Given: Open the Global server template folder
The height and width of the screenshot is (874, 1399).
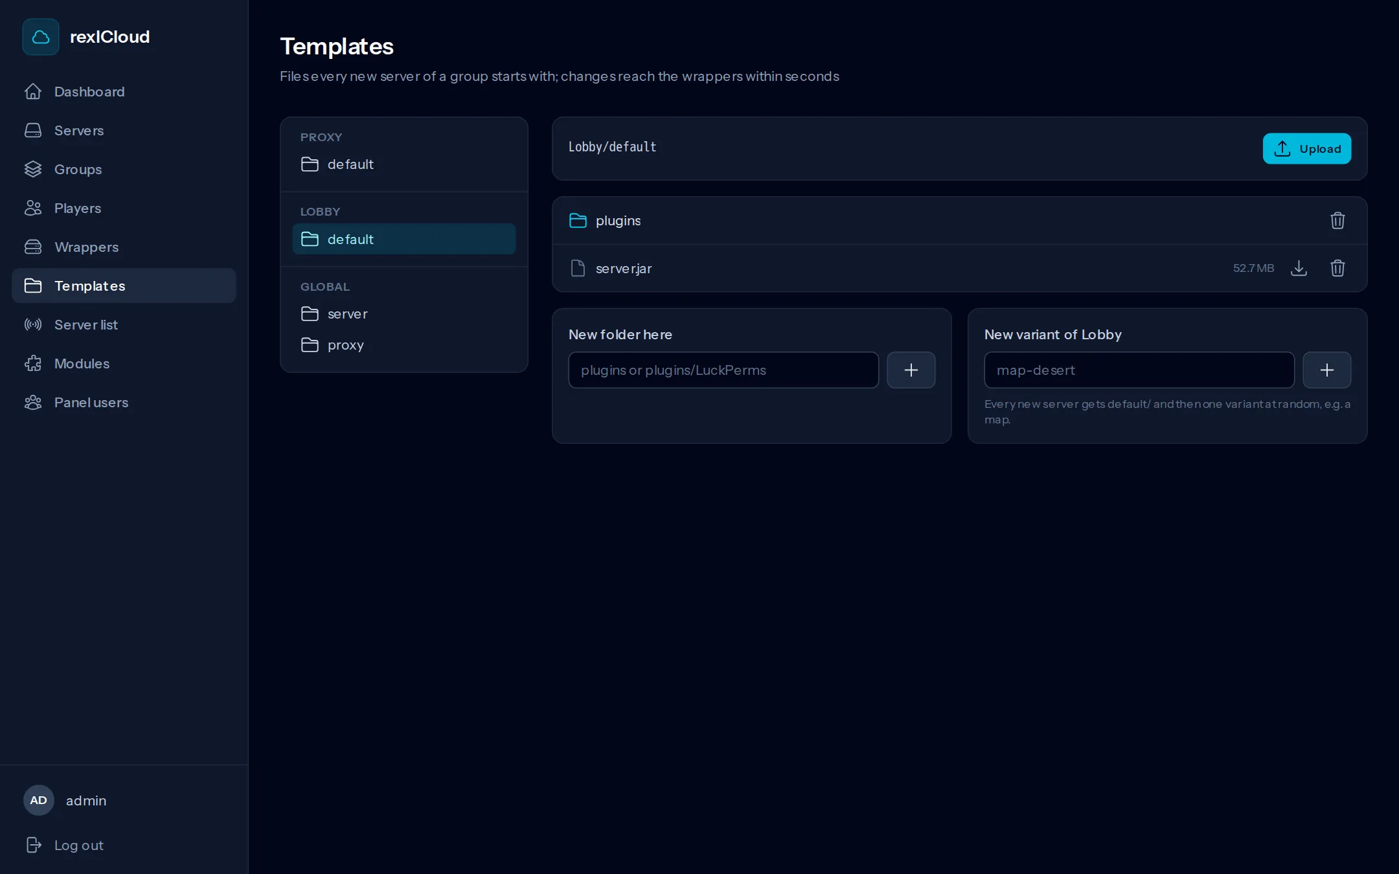Looking at the screenshot, I should click(404, 314).
